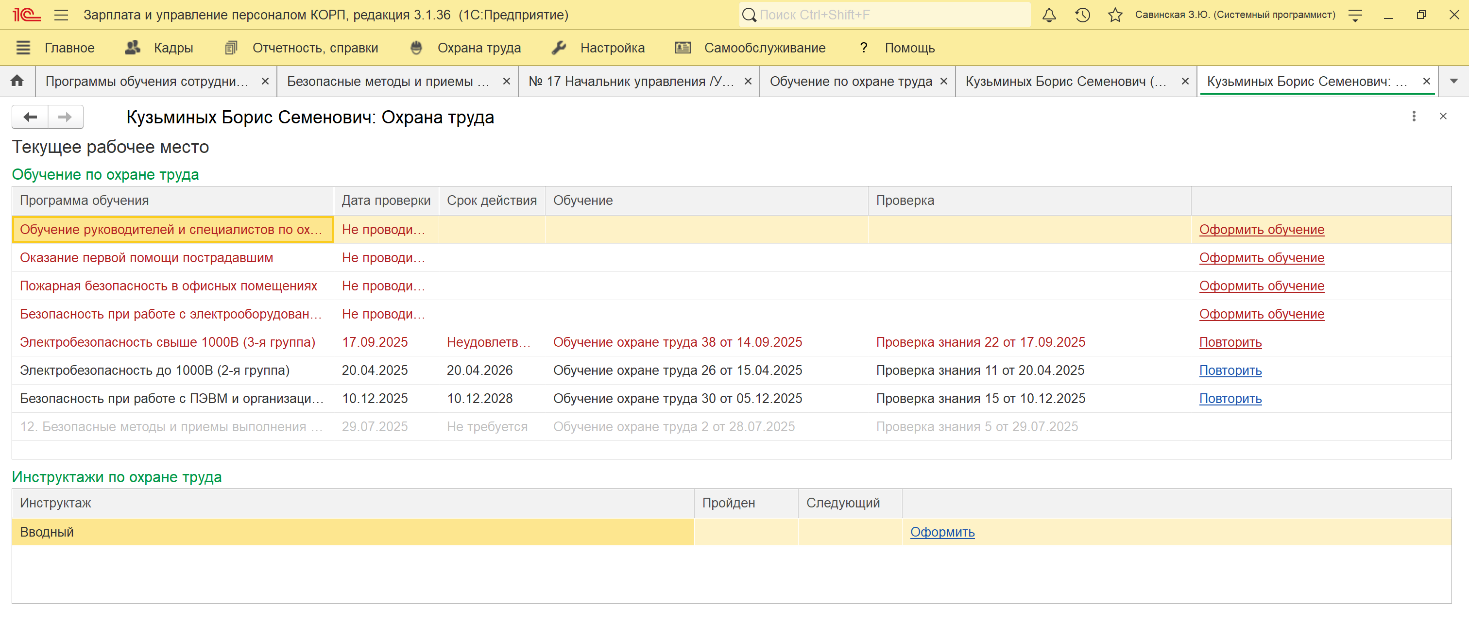Click the back navigation arrow
This screenshot has height=623, width=1469.
pyautogui.click(x=30, y=117)
